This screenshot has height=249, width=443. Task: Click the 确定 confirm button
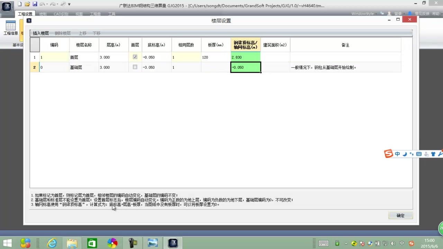(400, 215)
